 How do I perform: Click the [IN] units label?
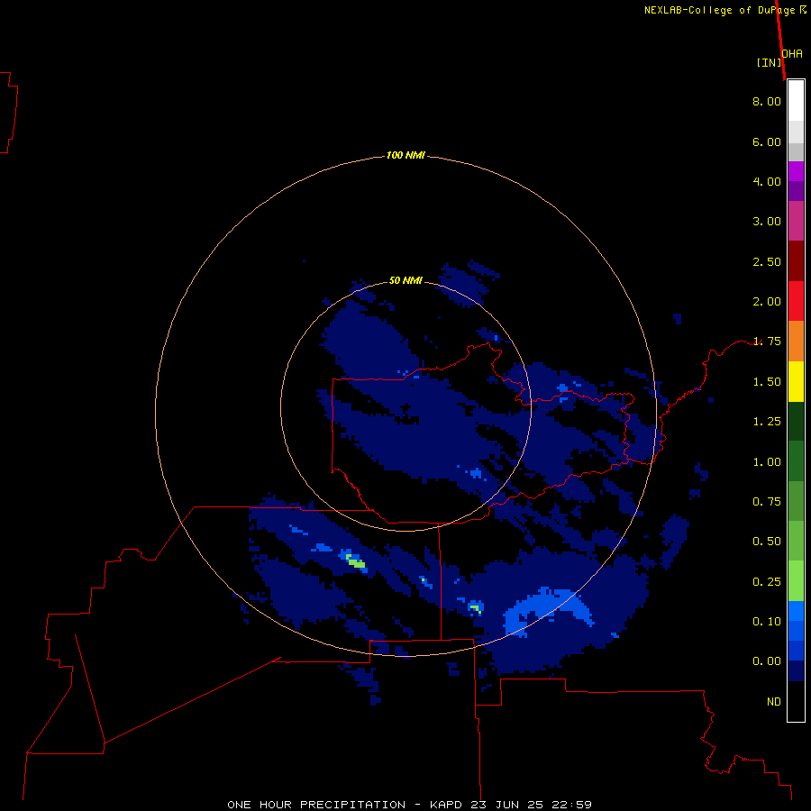tap(769, 62)
